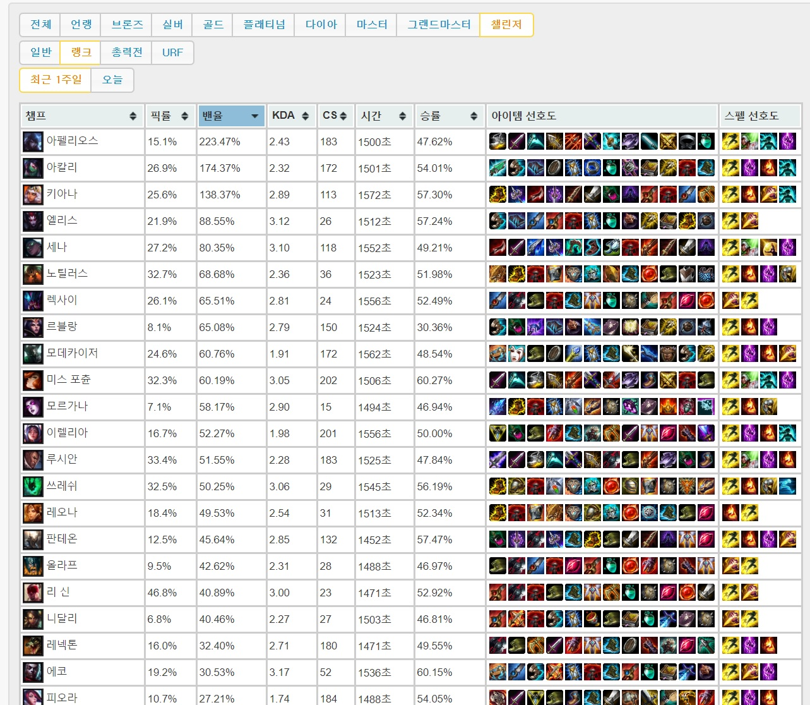
Task: Select the 최근 1주일 period button
Action: pos(56,80)
